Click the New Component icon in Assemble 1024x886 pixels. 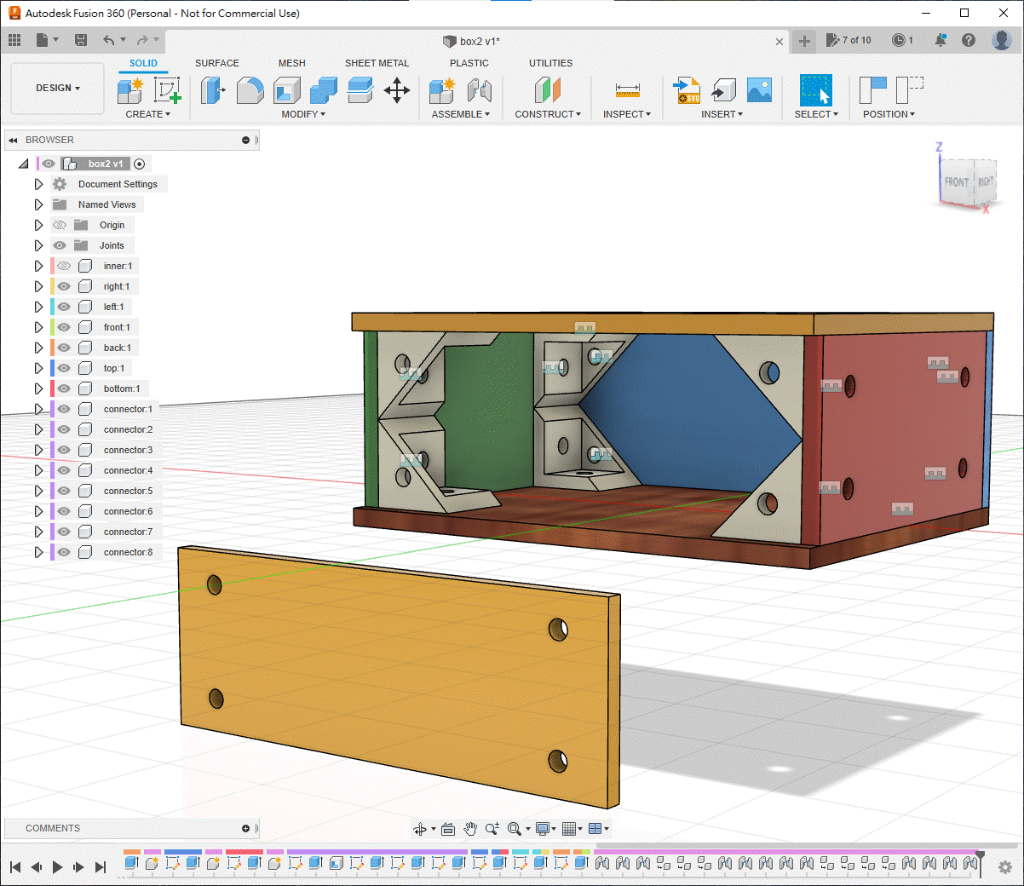(442, 90)
